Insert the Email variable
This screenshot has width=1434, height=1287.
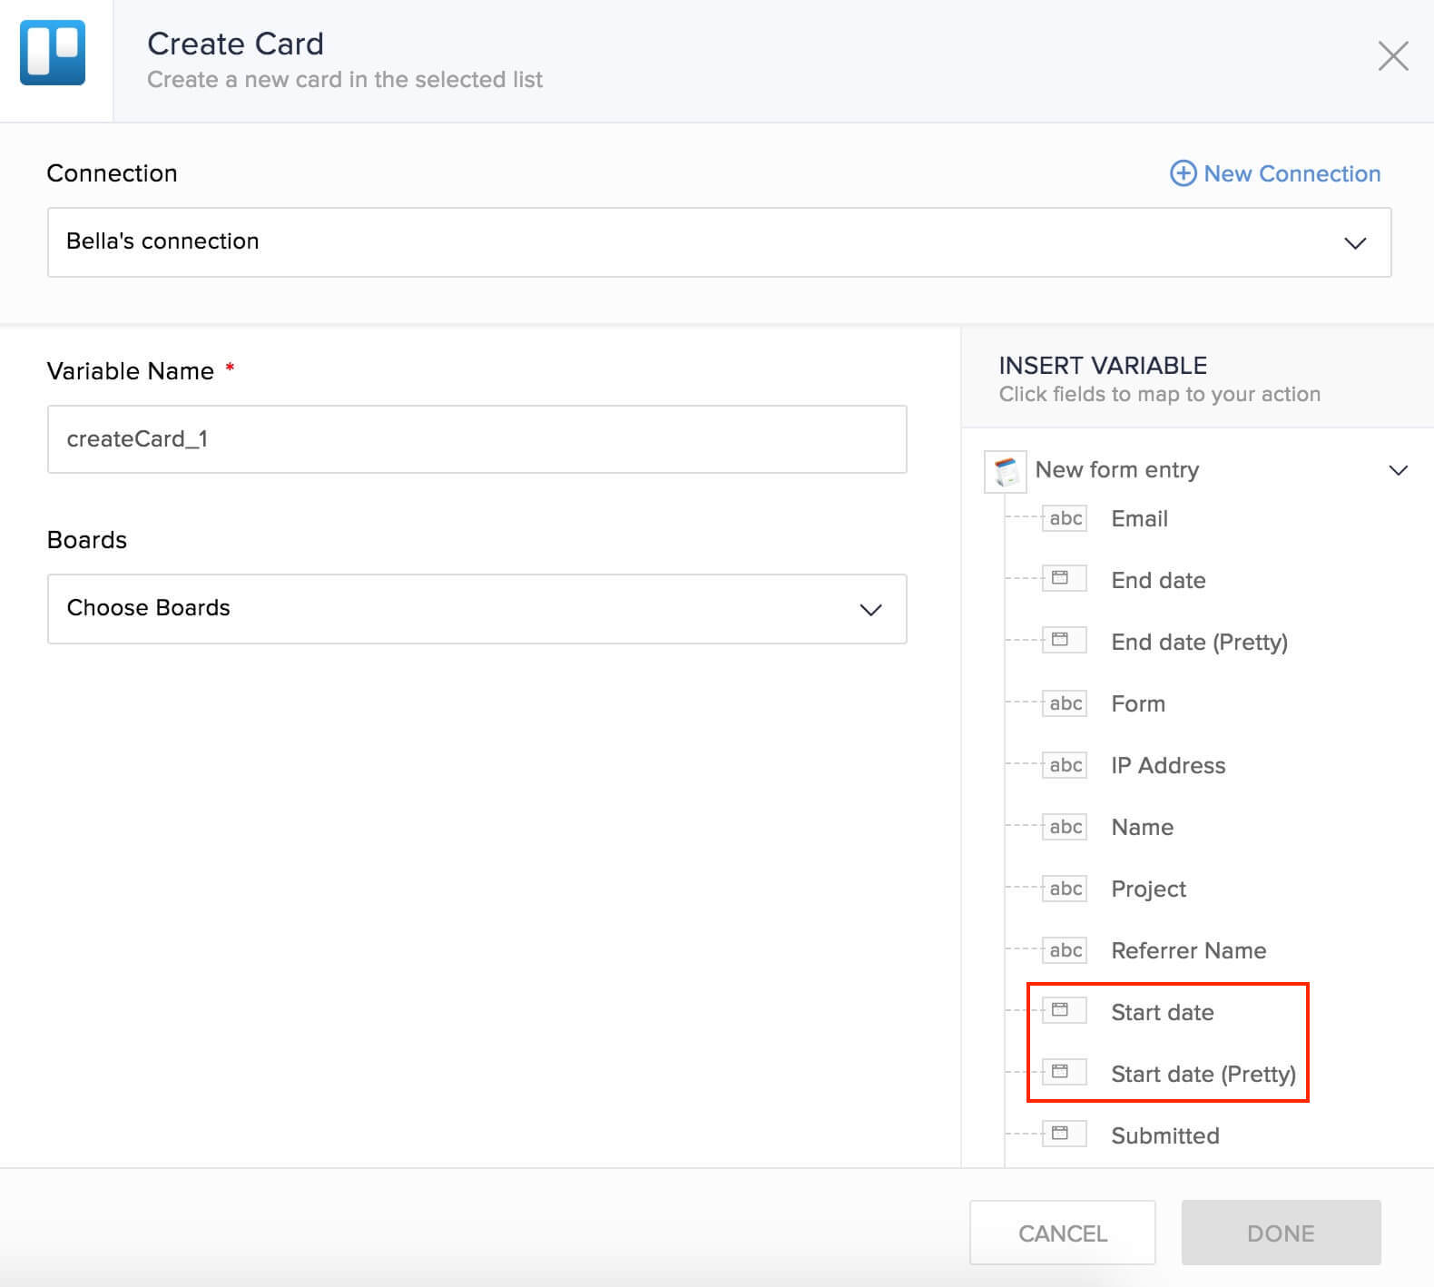tap(1139, 518)
